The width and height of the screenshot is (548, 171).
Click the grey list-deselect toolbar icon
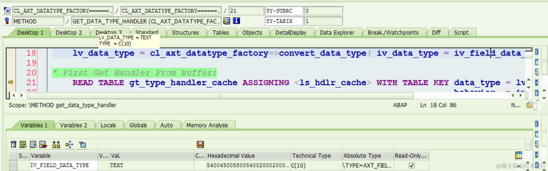33,144
